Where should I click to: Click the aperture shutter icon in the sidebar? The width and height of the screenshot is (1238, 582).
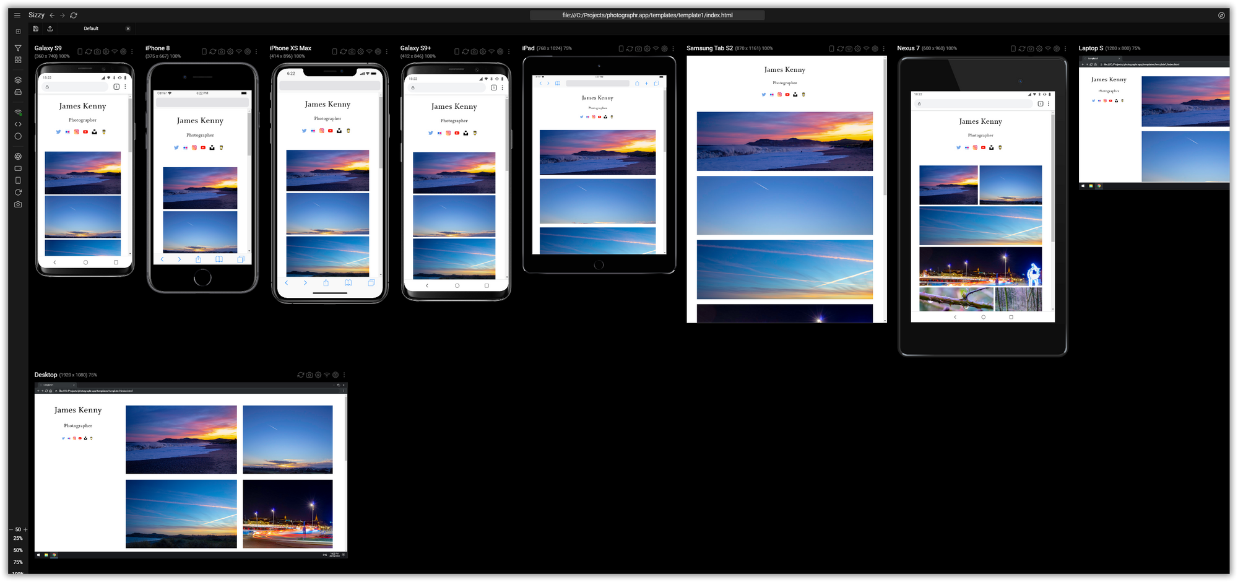[18, 157]
